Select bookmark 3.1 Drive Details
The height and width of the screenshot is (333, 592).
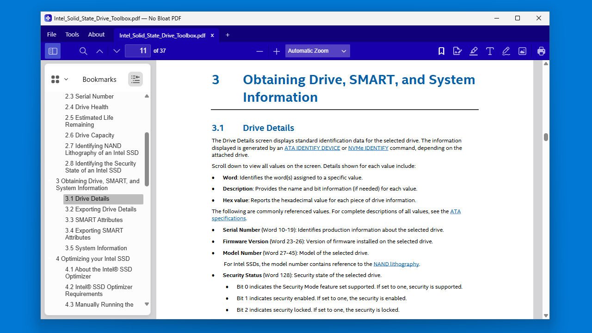click(103, 199)
